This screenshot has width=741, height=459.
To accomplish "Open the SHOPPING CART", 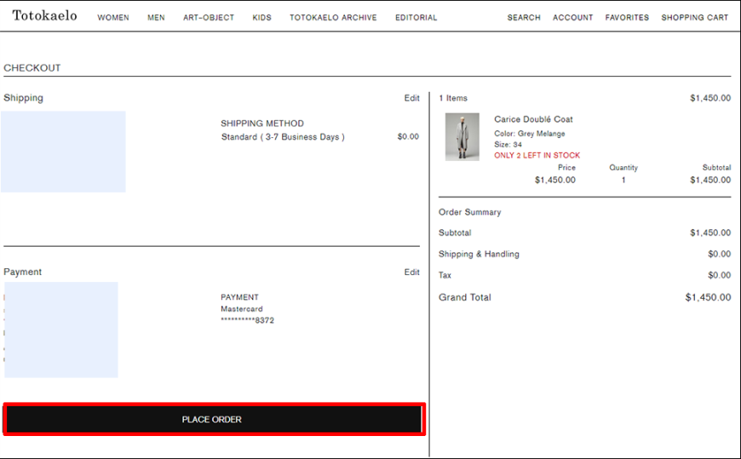I will tap(695, 18).
